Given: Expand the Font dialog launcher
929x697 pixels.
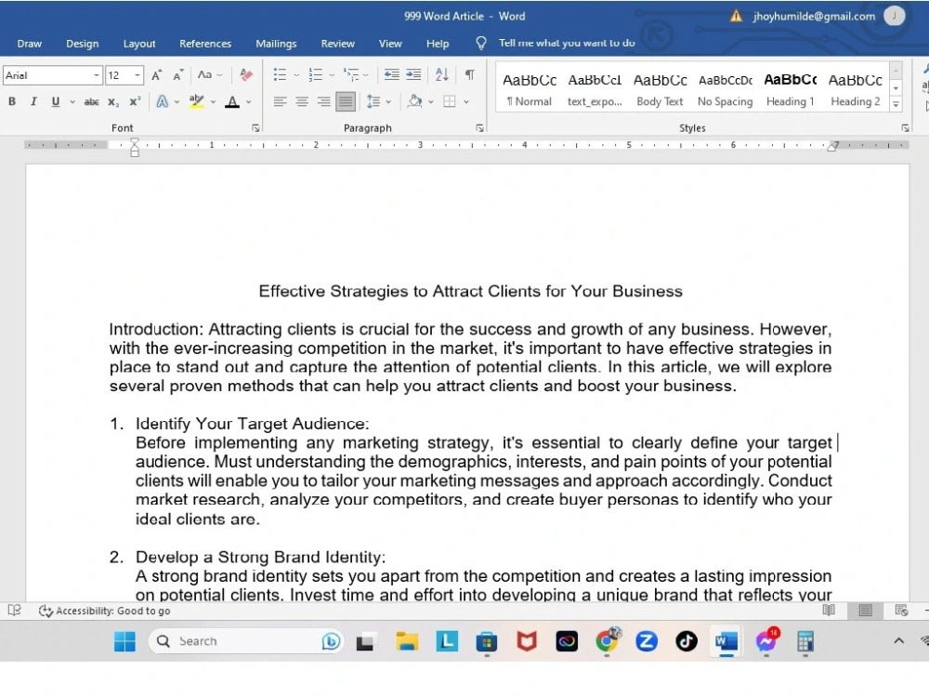Looking at the screenshot, I should [255, 128].
